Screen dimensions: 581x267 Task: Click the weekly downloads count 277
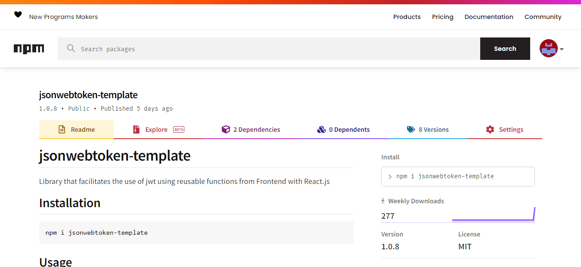(x=388, y=216)
